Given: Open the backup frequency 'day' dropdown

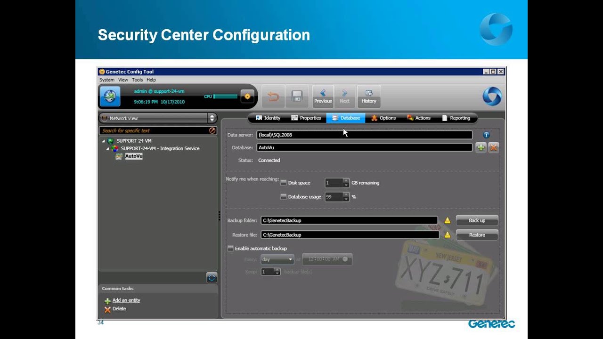Looking at the screenshot, I should 277,259.
